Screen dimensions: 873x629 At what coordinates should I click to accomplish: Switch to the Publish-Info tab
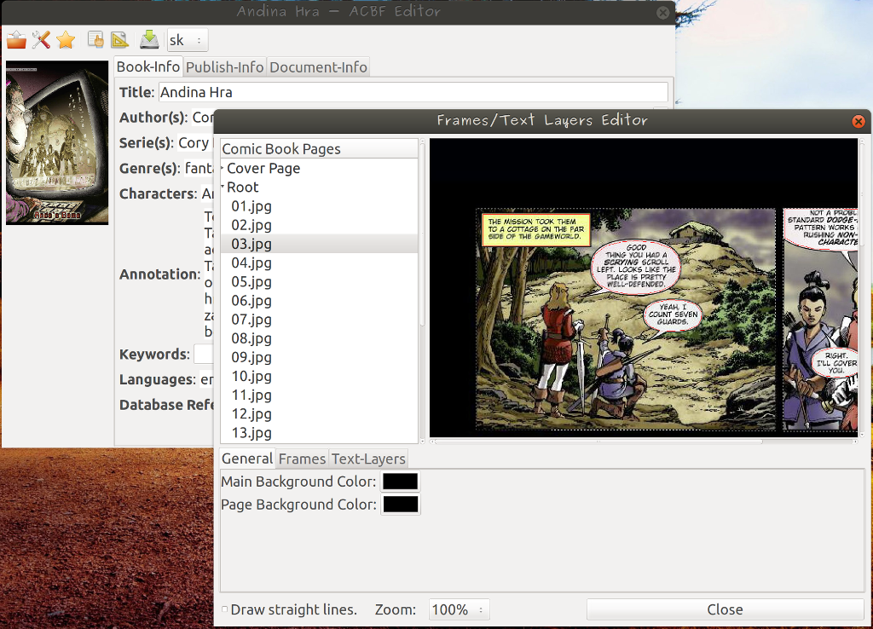click(224, 67)
